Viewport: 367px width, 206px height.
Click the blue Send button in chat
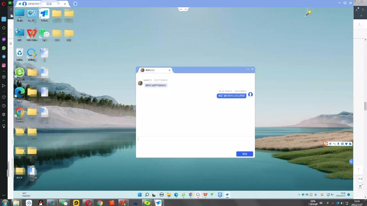[x=244, y=154]
